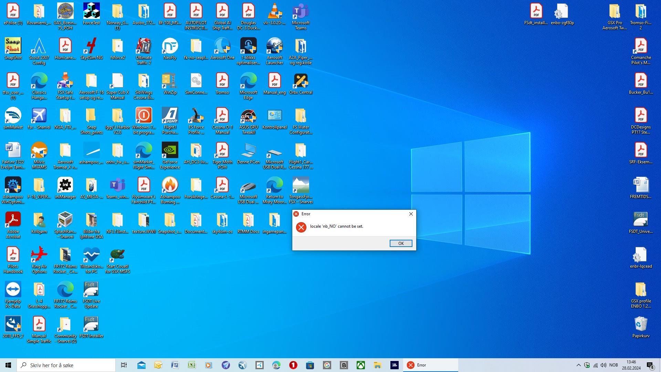Select the simMarket desktop icon
The width and height of the screenshot is (661, 372).
13,118
